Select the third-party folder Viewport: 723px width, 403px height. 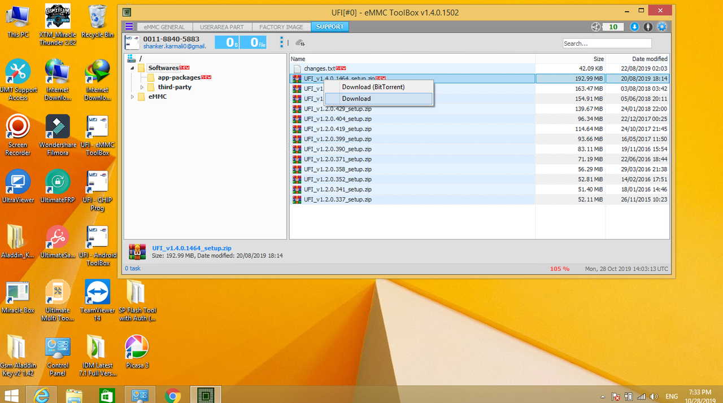coord(175,87)
